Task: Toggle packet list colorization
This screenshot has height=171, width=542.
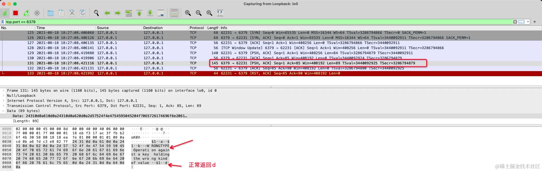Action: (174, 13)
